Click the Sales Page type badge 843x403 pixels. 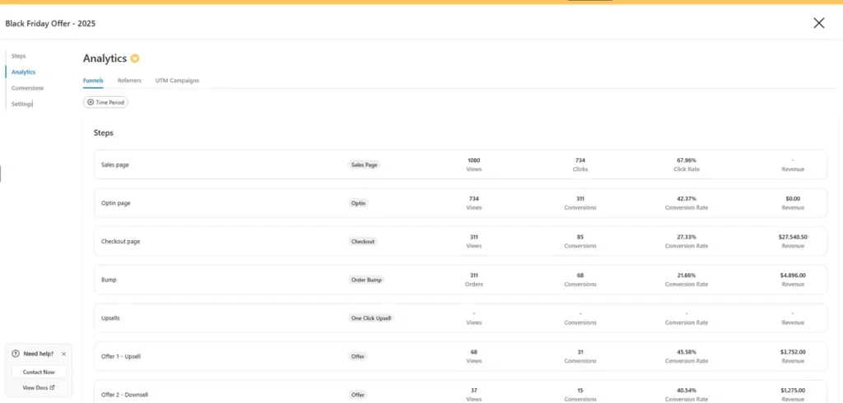[364, 165]
